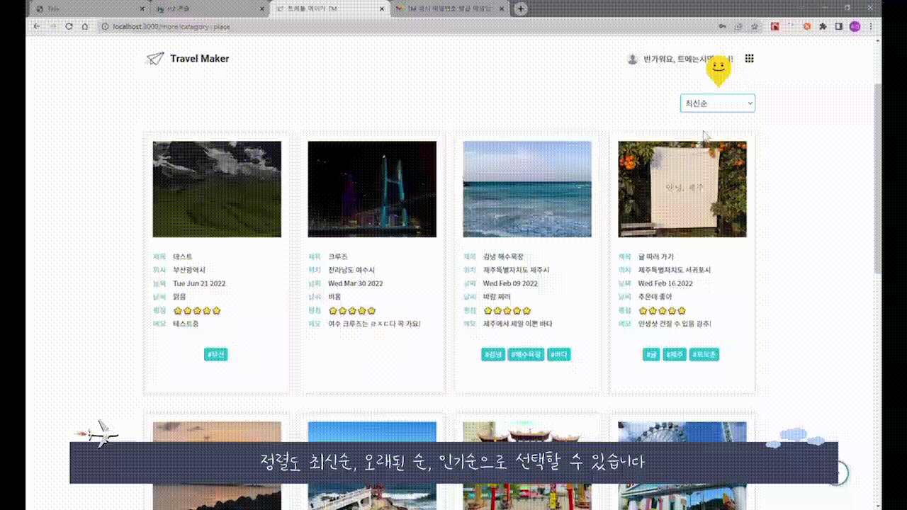The image size is (907, 510).
Task: Click the #바다 tag
Action: coord(559,354)
